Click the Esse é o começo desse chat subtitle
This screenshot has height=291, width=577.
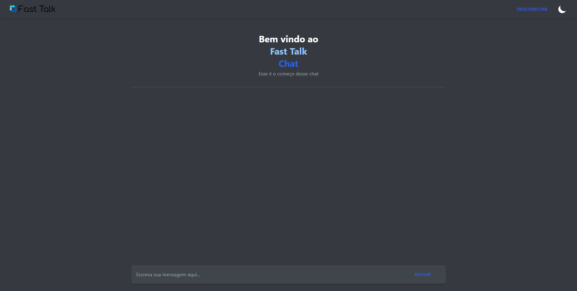point(288,74)
